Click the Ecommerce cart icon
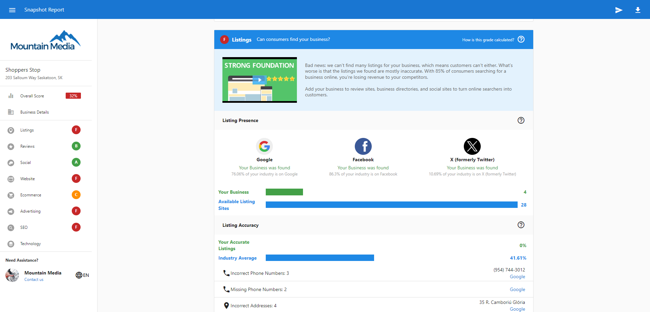Screen dimensions: 650x312 click(x=11, y=195)
